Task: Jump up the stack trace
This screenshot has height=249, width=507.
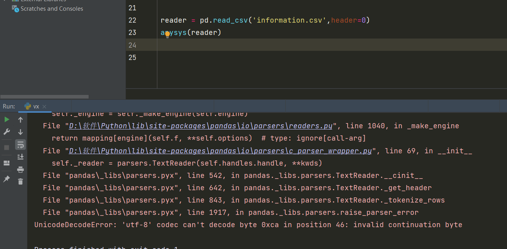Action: point(21,120)
